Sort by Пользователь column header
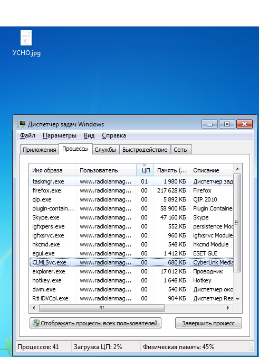The width and height of the screenshot is (259, 357). (106, 170)
